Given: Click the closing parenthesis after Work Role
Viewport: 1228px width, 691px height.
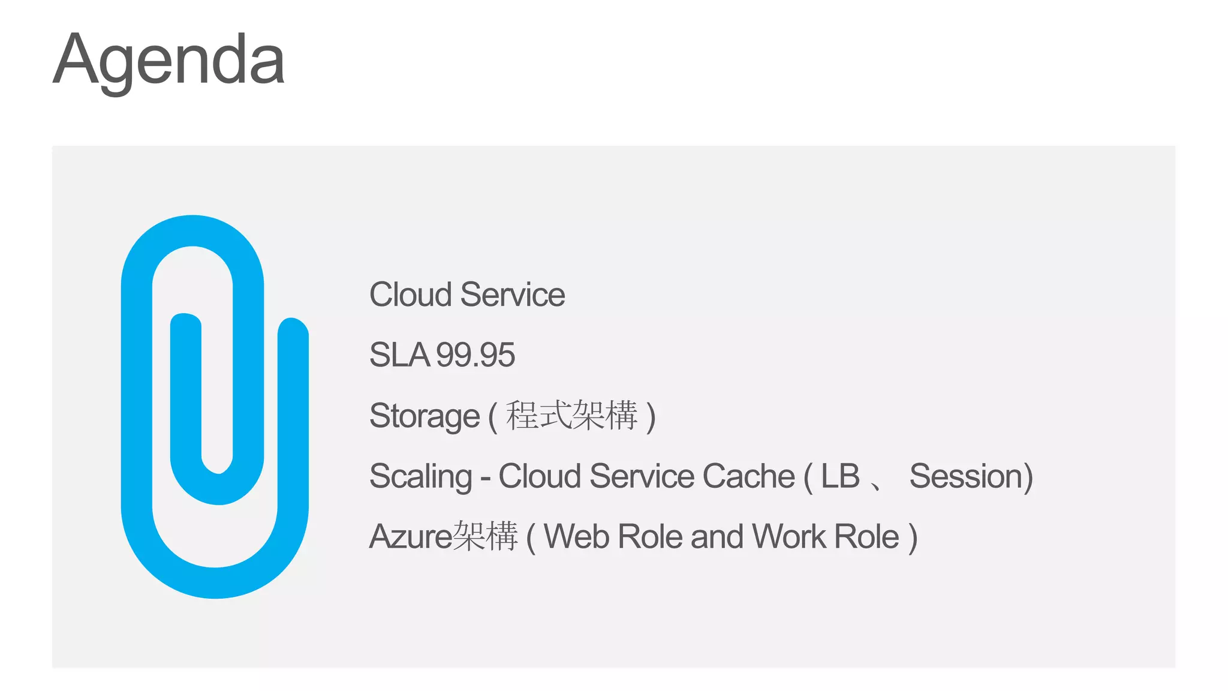Looking at the screenshot, I should [913, 537].
